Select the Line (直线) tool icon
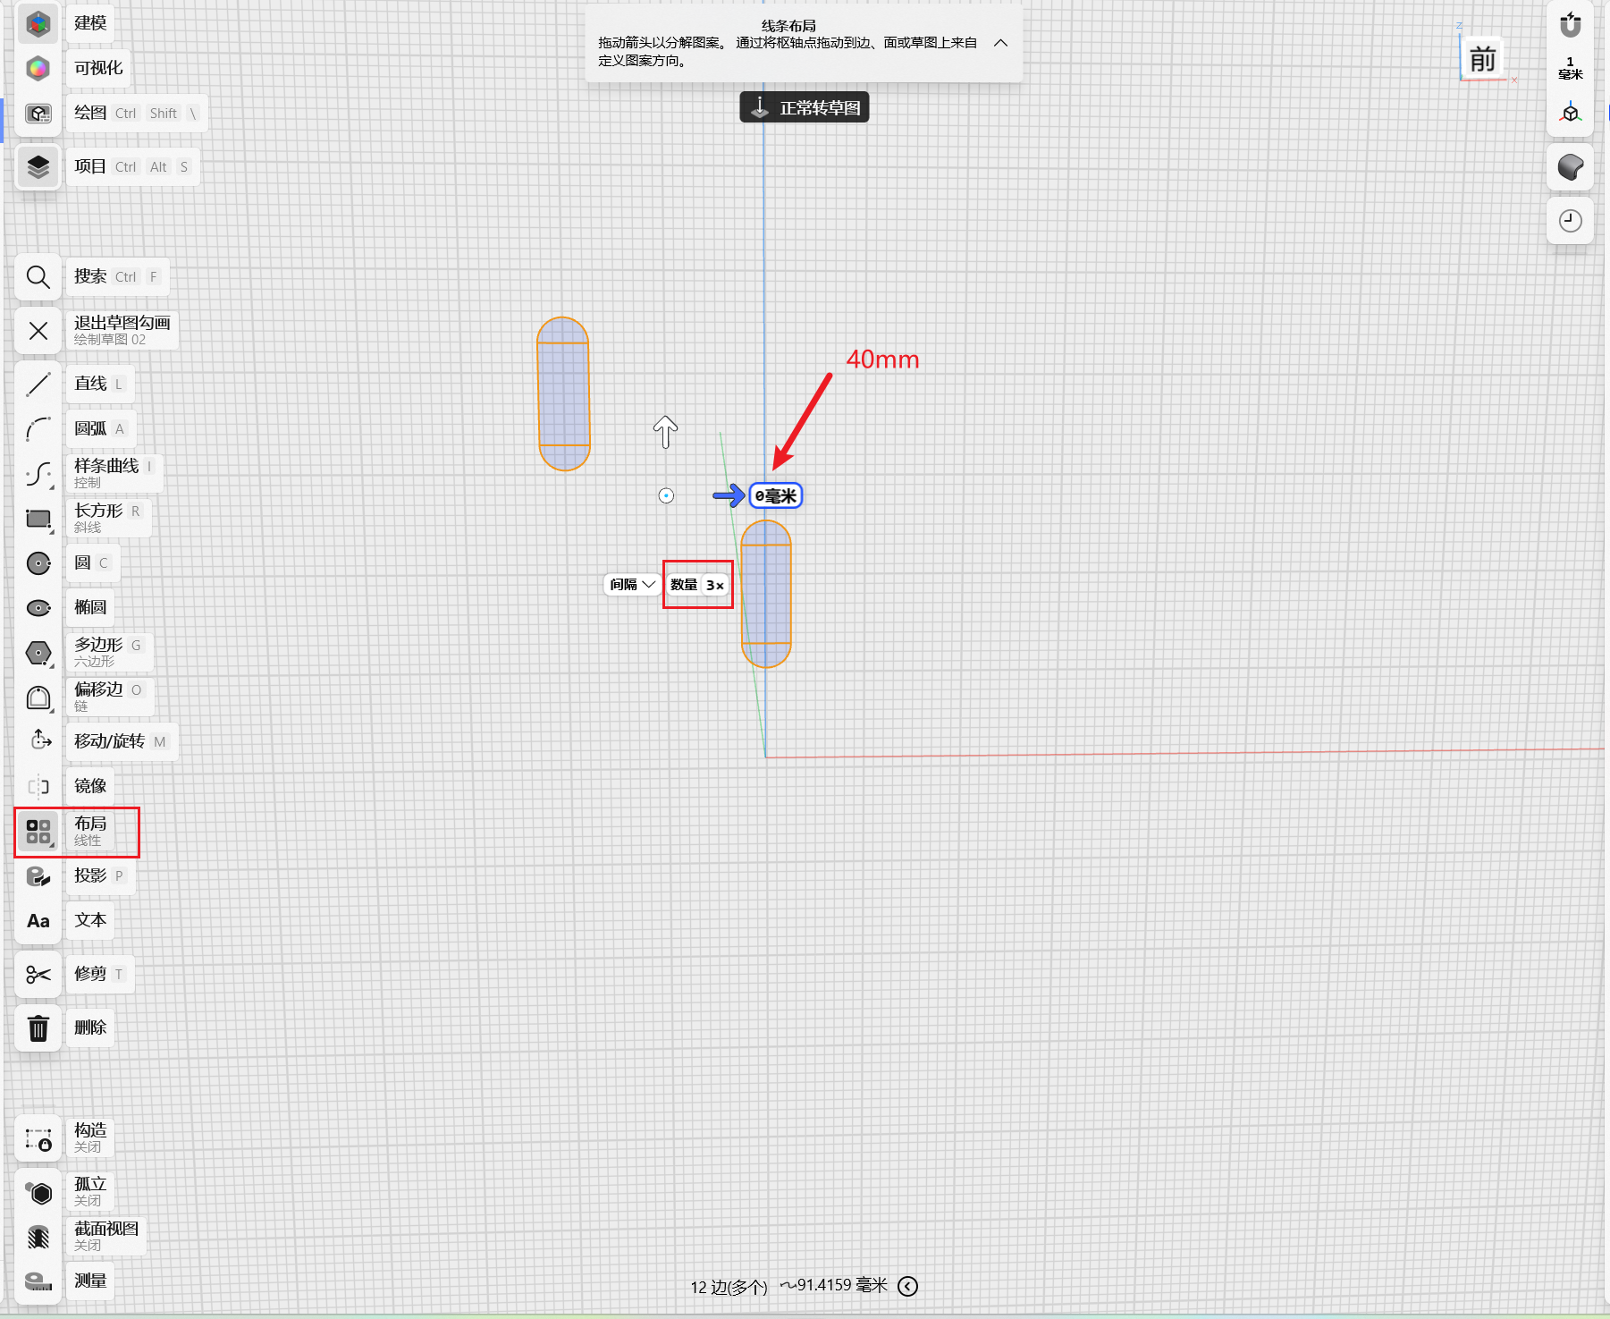Screen dimensions: 1610x1319 point(38,385)
